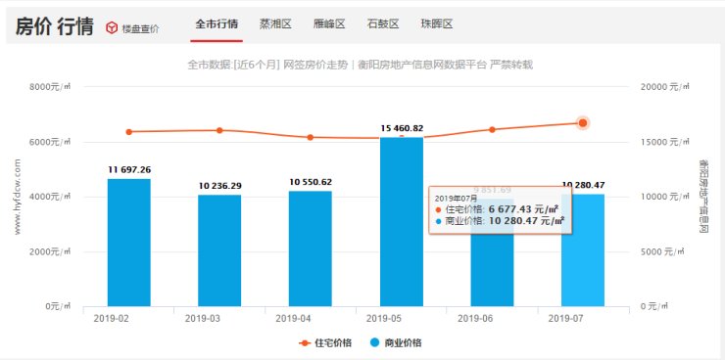
Task: Switch to the 蒸湘区 tab
Action: coord(275,24)
